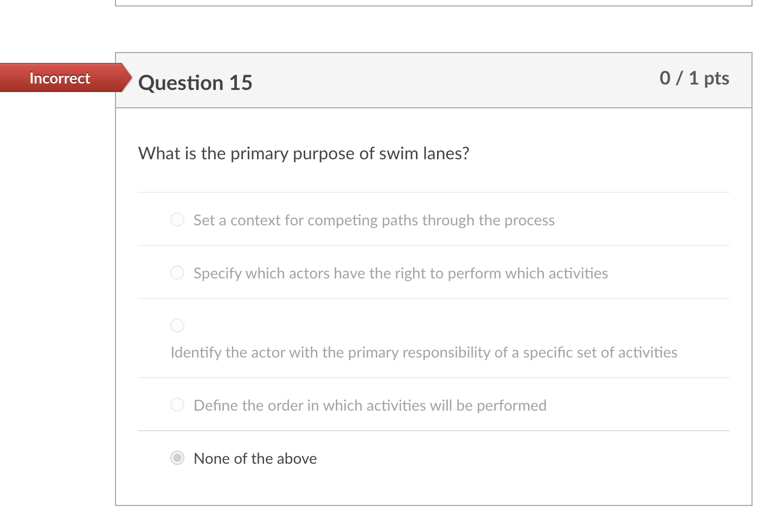
Task: Click the Question 15 panel border
Action: click(117, 271)
